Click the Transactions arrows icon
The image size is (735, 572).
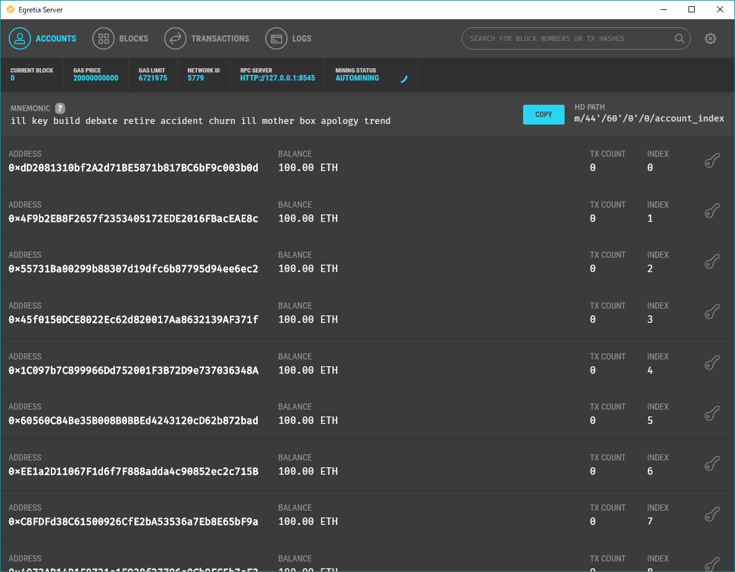(175, 38)
